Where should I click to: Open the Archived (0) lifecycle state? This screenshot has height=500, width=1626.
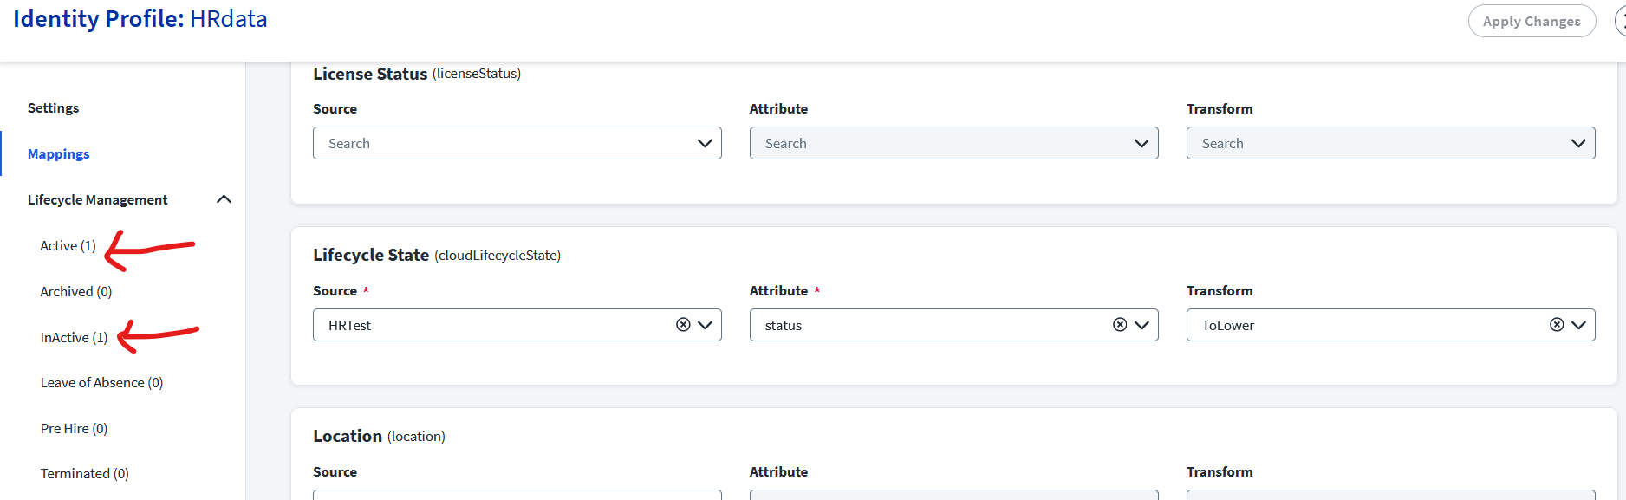[75, 291]
